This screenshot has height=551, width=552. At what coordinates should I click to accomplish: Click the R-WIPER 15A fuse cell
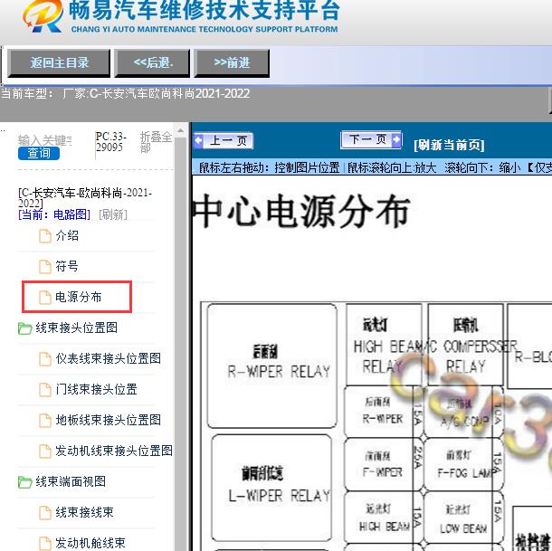tap(384, 412)
